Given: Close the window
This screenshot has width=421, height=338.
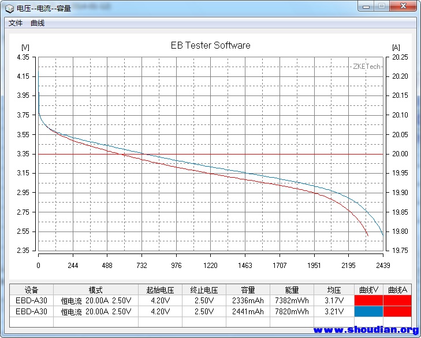Looking at the screenshot, I should (x=403, y=6).
